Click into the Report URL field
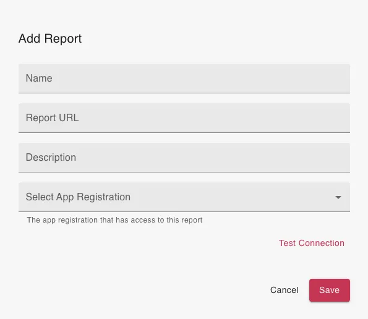This screenshot has width=368, height=319. (184, 118)
